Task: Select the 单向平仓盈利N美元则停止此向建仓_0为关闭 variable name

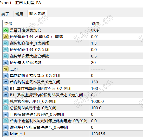Action: 49,121
